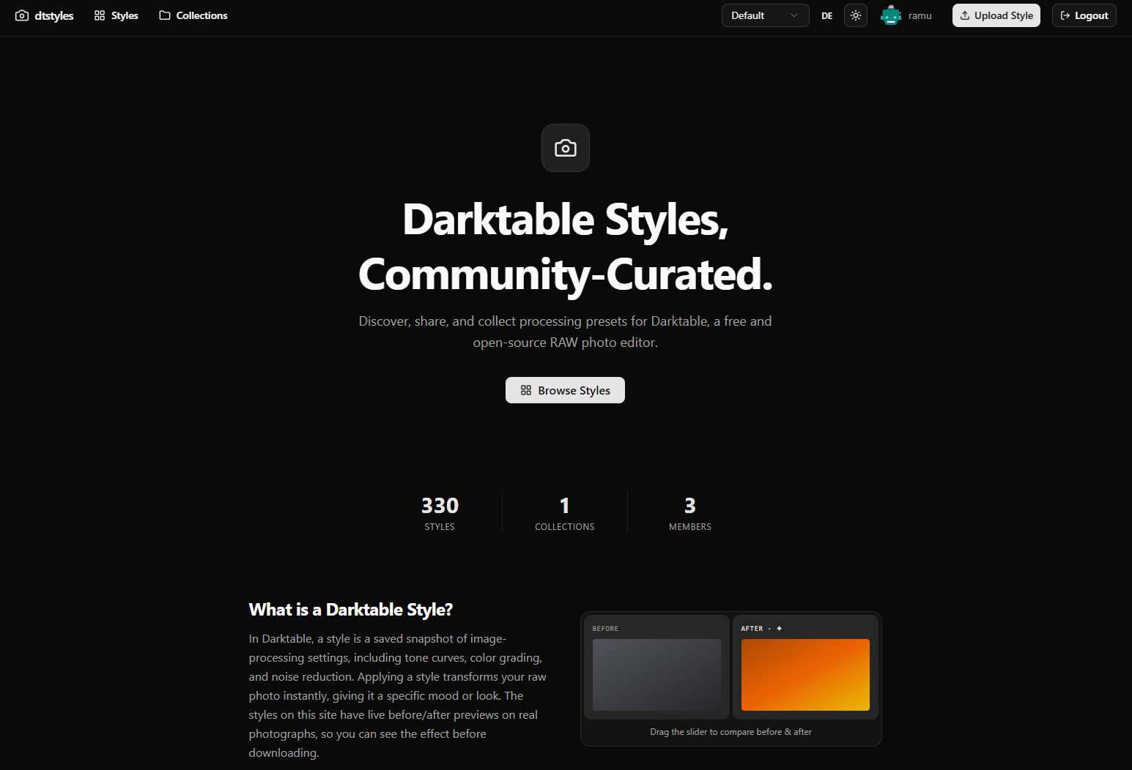The image size is (1132, 770).
Task: Switch language using the DE button
Action: [826, 15]
